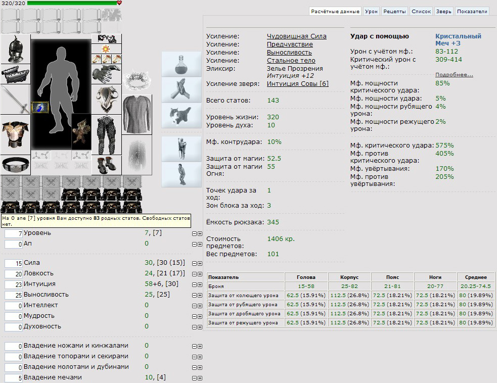This screenshot has height=383, width=497.
Task: Open the dark leg armor slot
Action: (107, 134)
